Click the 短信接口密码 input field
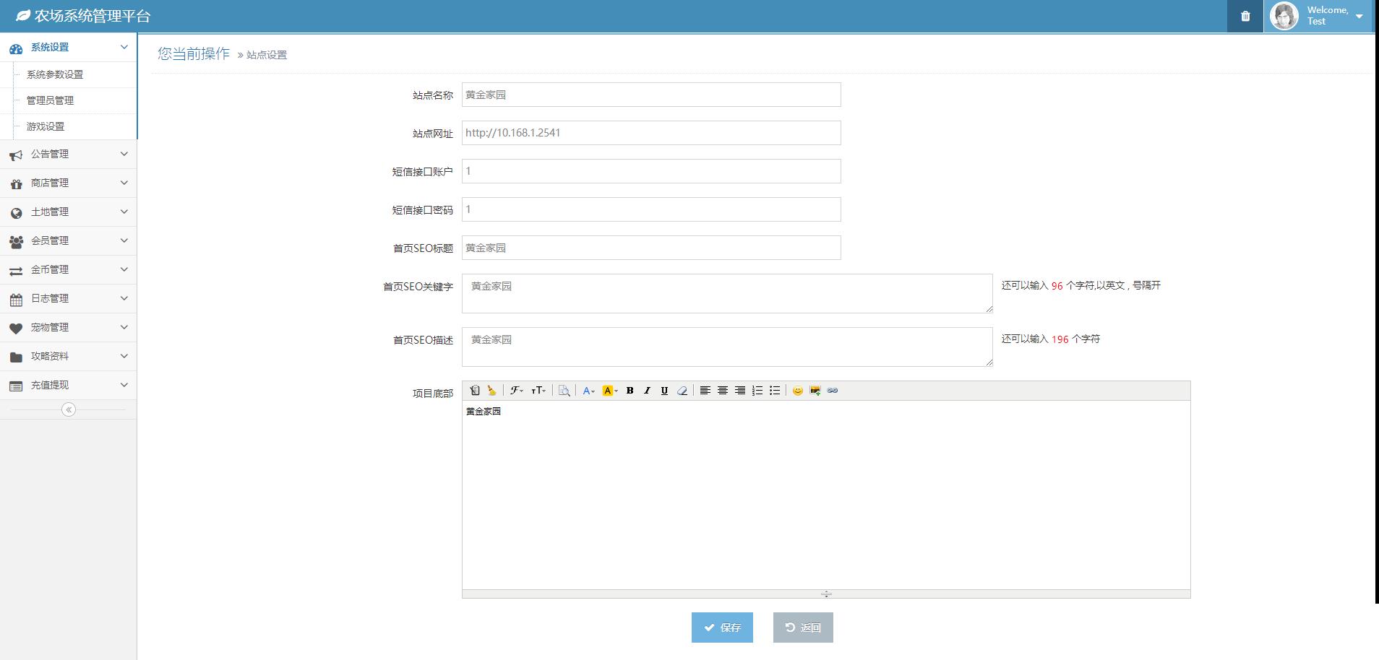 coord(651,209)
